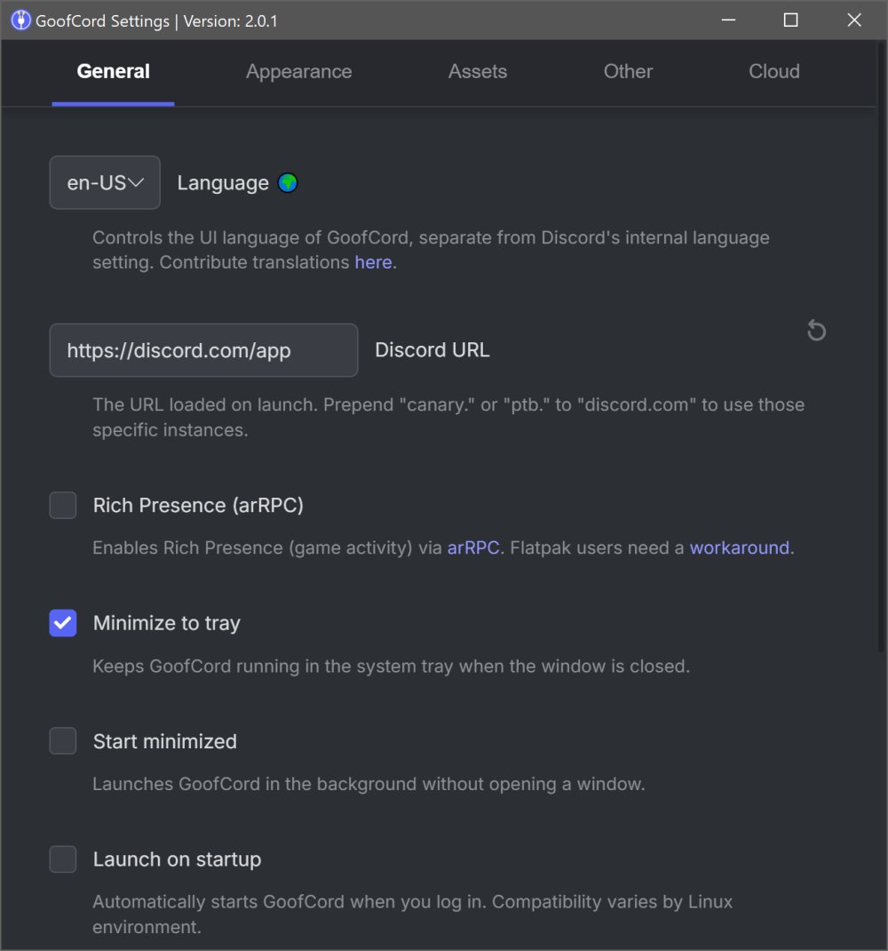Screen dimensions: 888x951
Task: Click the 'here' translations link
Action: pyautogui.click(x=373, y=263)
